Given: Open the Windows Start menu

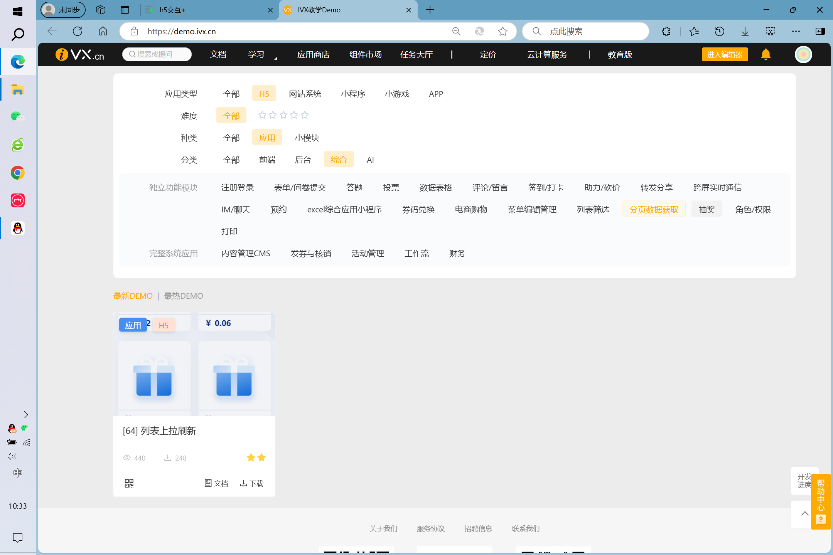Looking at the screenshot, I should [x=17, y=11].
